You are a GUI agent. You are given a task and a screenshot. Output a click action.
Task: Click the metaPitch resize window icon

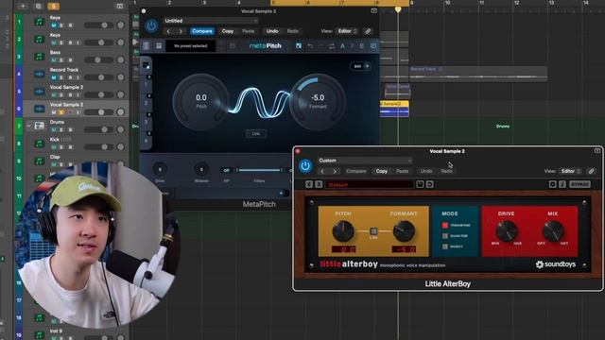click(x=299, y=46)
